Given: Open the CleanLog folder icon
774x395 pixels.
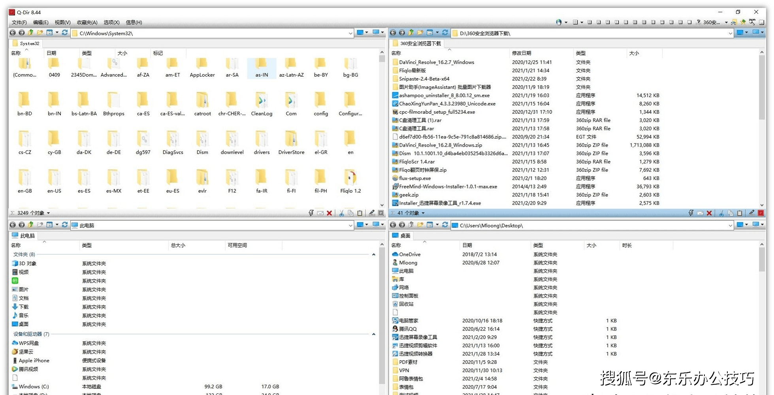Looking at the screenshot, I should (x=262, y=101).
